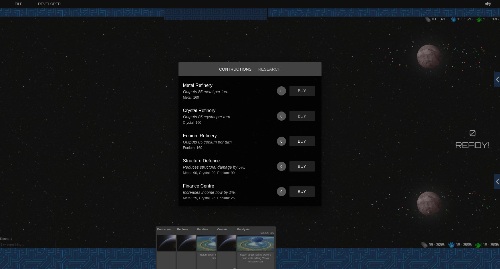This screenshot has width=500, height=269.
Task: Open the Developer menu
Action: pos(49,4)
